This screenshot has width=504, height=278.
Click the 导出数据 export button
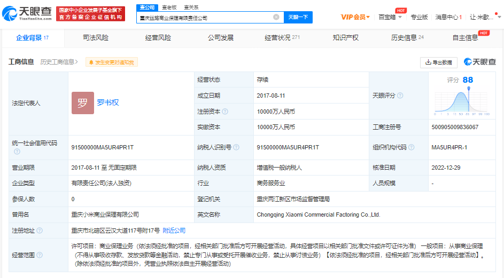coord(439,62)
